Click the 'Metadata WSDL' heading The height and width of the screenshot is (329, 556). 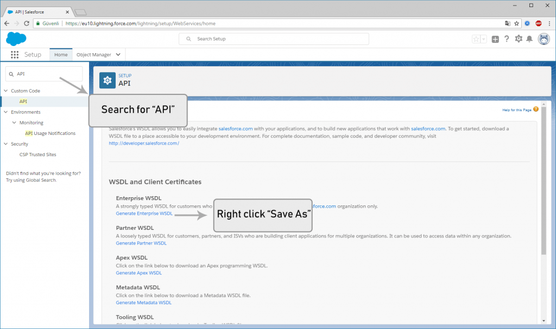click(138, 288)
